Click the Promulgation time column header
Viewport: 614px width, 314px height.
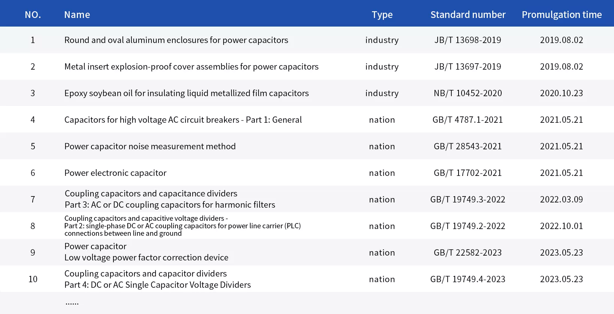coord(562,15)
